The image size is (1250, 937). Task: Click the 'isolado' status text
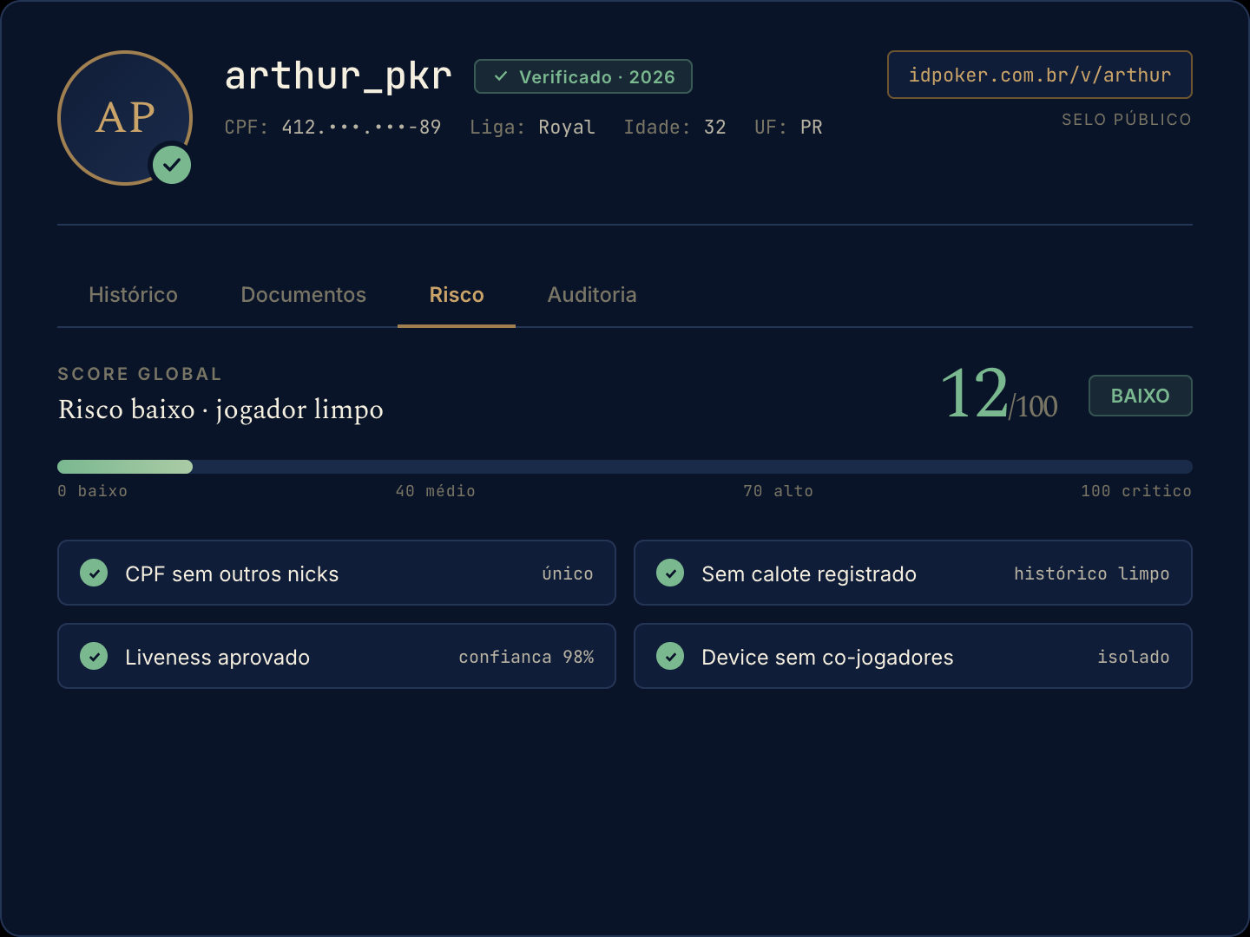pos(1134,657)
